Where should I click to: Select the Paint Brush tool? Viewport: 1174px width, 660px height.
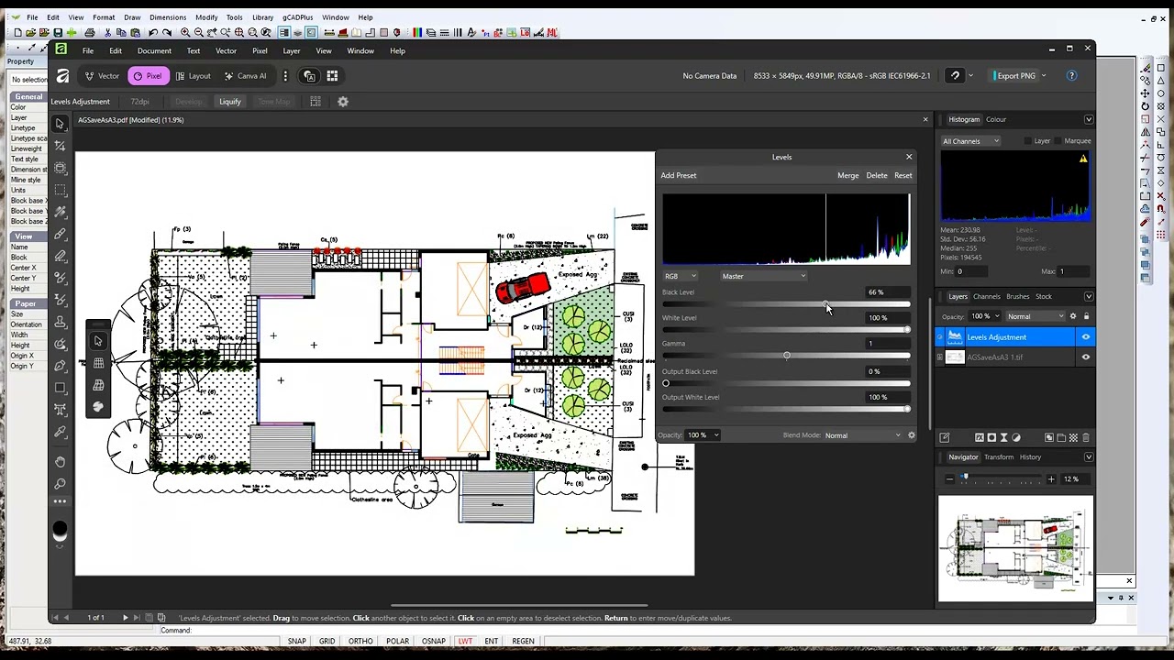pyautogui.click(x=60, y=234)
